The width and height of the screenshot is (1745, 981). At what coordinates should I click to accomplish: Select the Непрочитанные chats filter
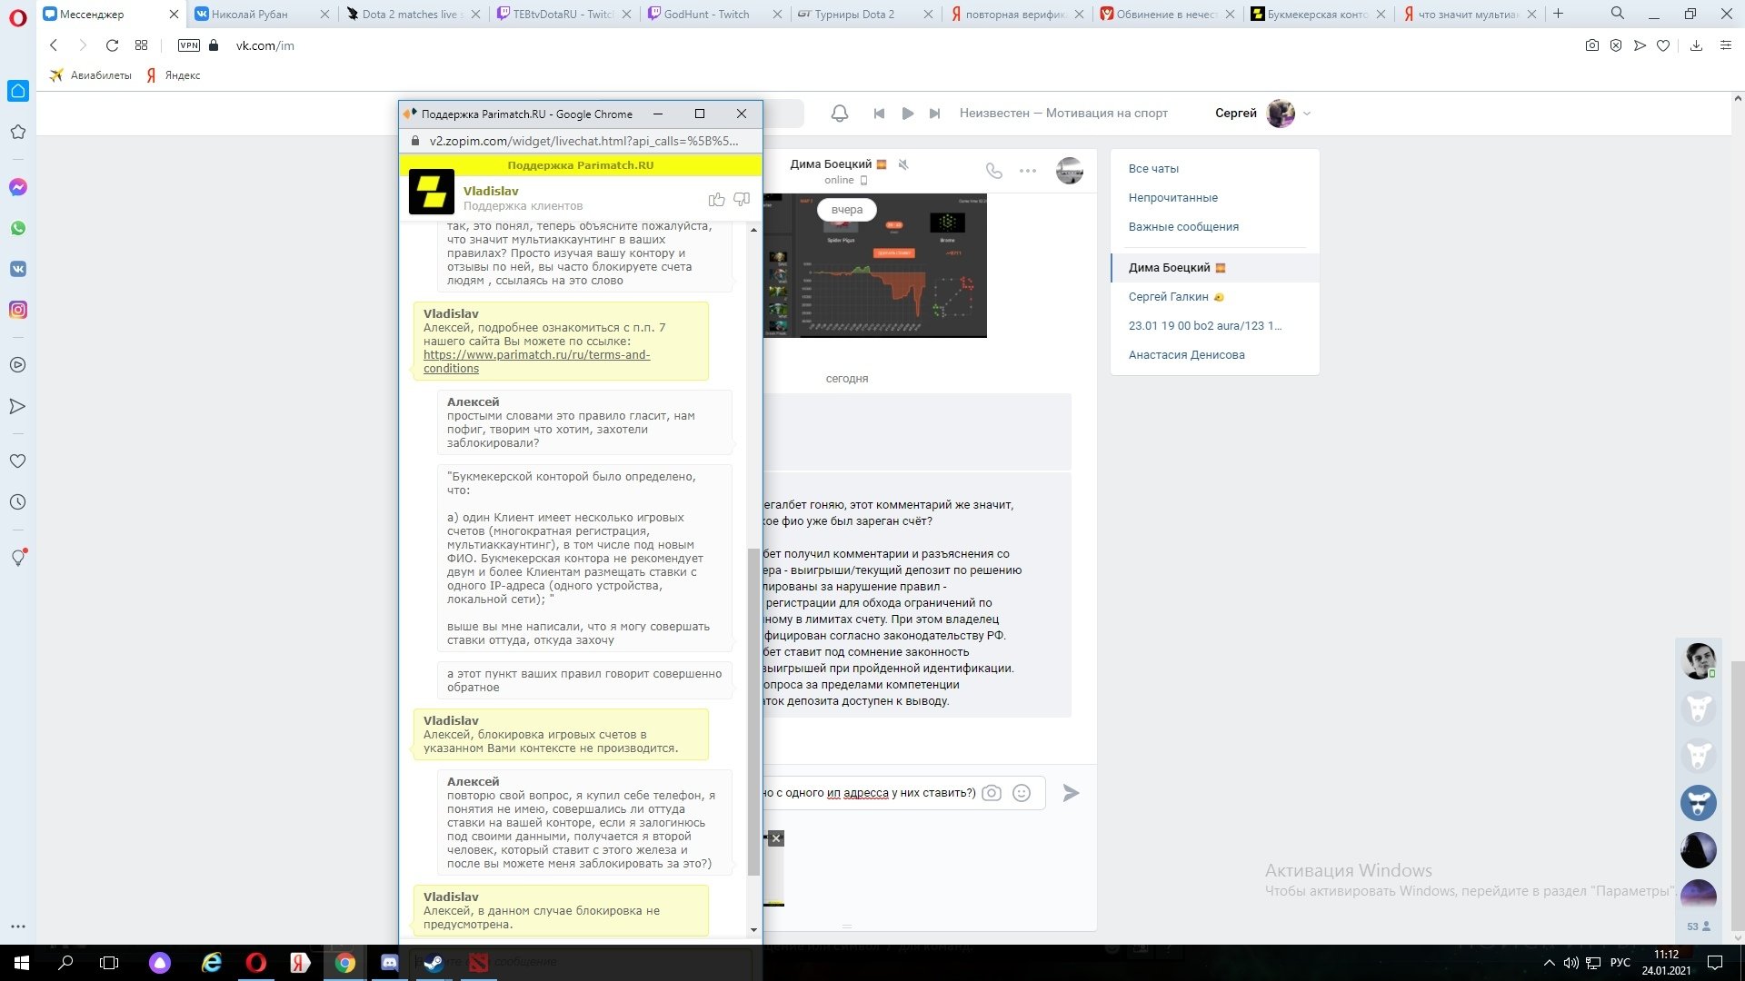(x=1172, y=197)
